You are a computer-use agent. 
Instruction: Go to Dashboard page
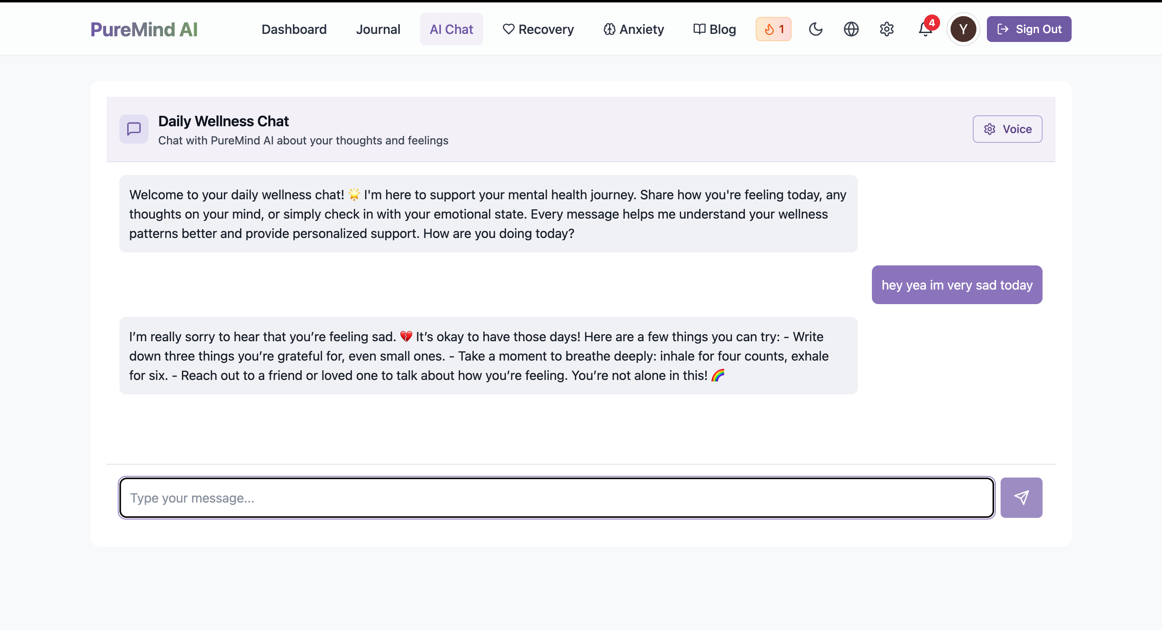tap(294, 29)
